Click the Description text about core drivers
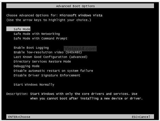Image resolution: width=160 pixels, height=121 pixels. 84,94
